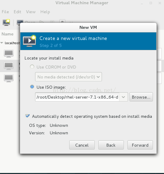Image resolution: width=164 pixels, height=174 pixels.
Task: Maximize the Virtual Machine Manager window
Action: click(151, 3)
